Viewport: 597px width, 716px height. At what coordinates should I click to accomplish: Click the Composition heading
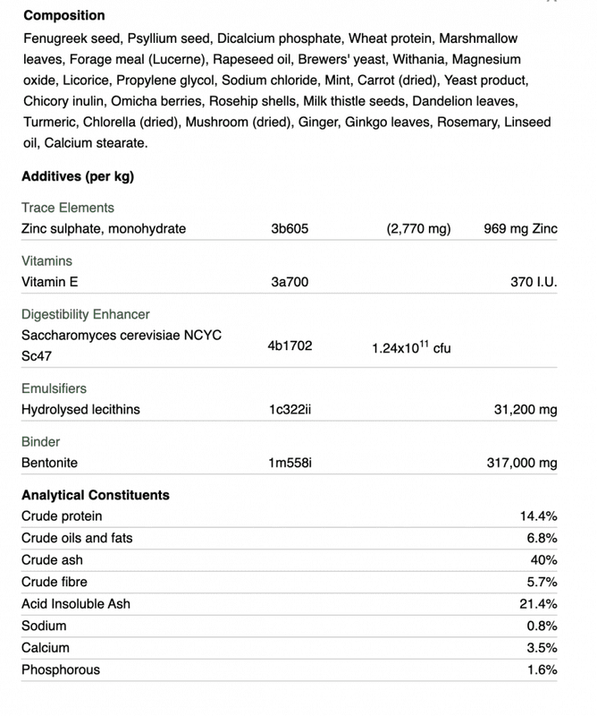[64, 15]
